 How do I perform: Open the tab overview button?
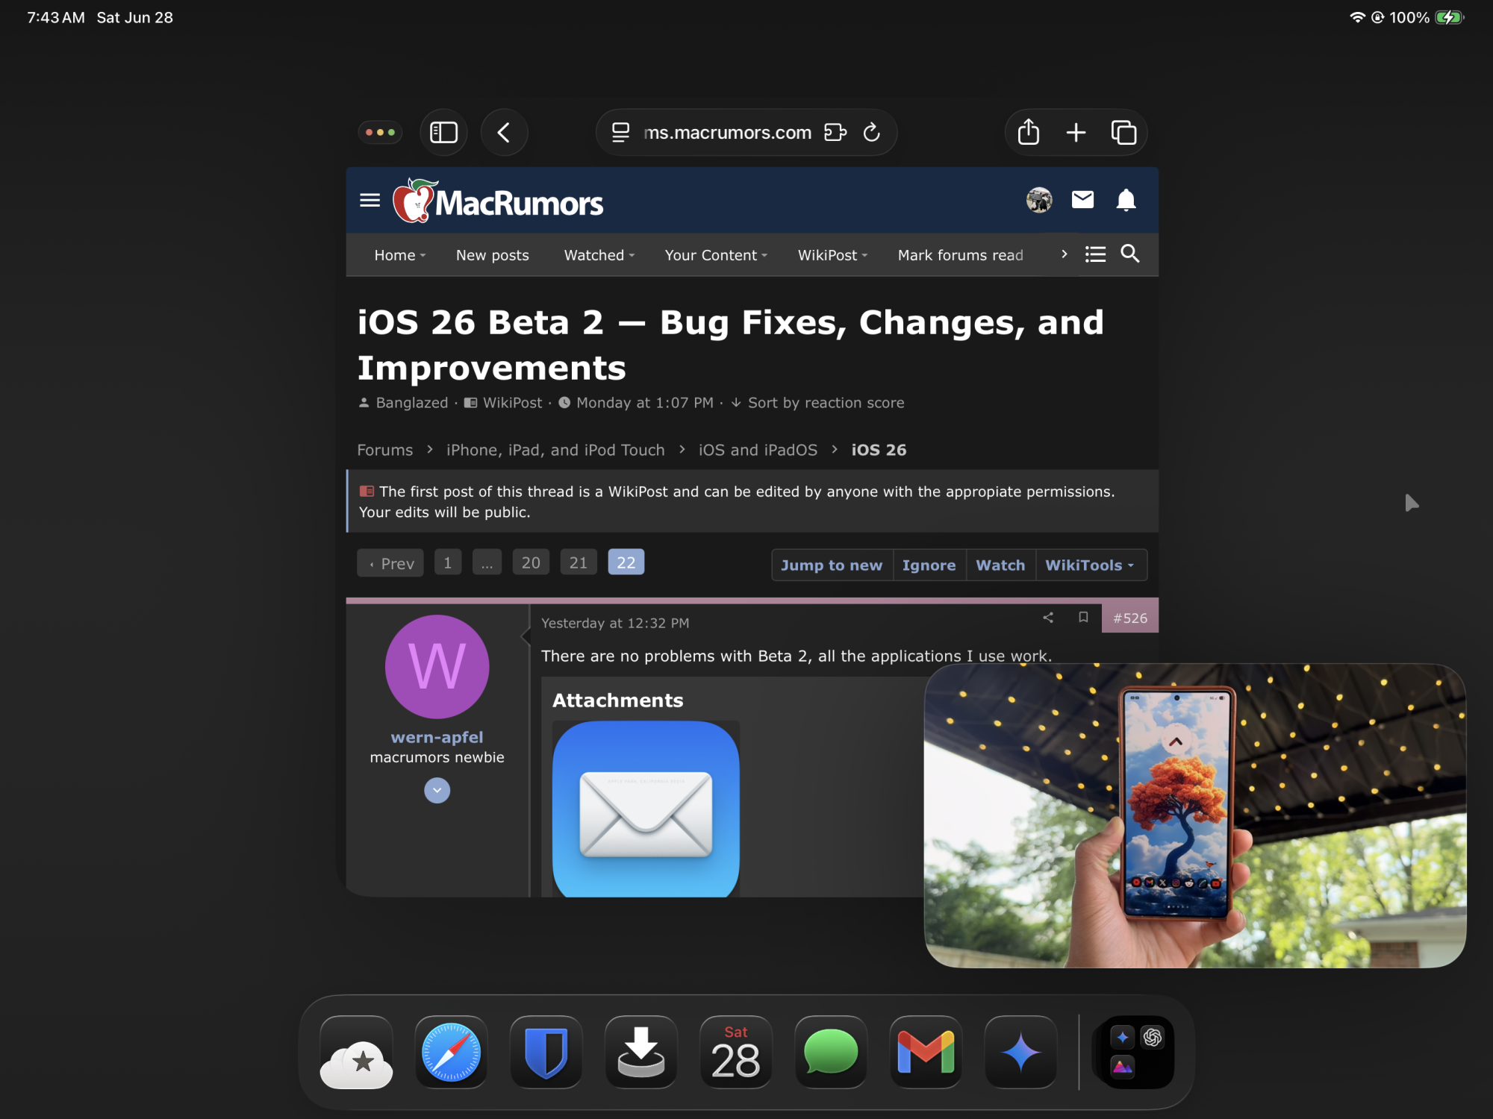(x=1123, y=133)
